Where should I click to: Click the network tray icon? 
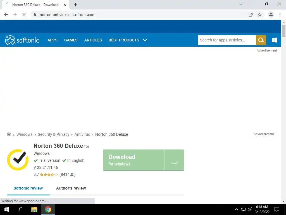(243, 209)
